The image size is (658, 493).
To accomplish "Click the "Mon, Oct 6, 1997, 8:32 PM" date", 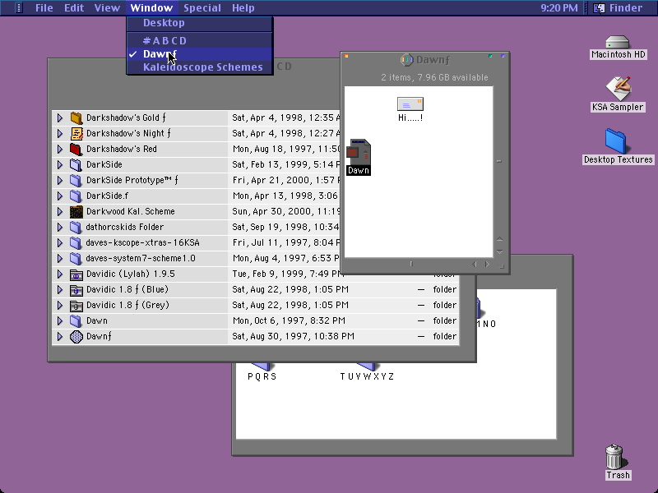I will click(x=290, y=321).
